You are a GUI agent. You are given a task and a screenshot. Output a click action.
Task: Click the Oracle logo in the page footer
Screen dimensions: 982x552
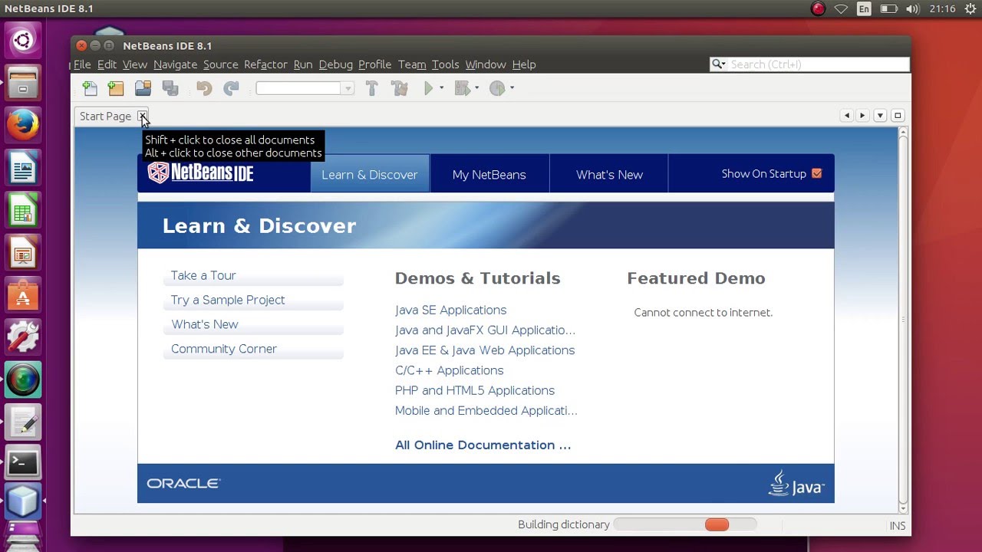(x=183, y=483)
